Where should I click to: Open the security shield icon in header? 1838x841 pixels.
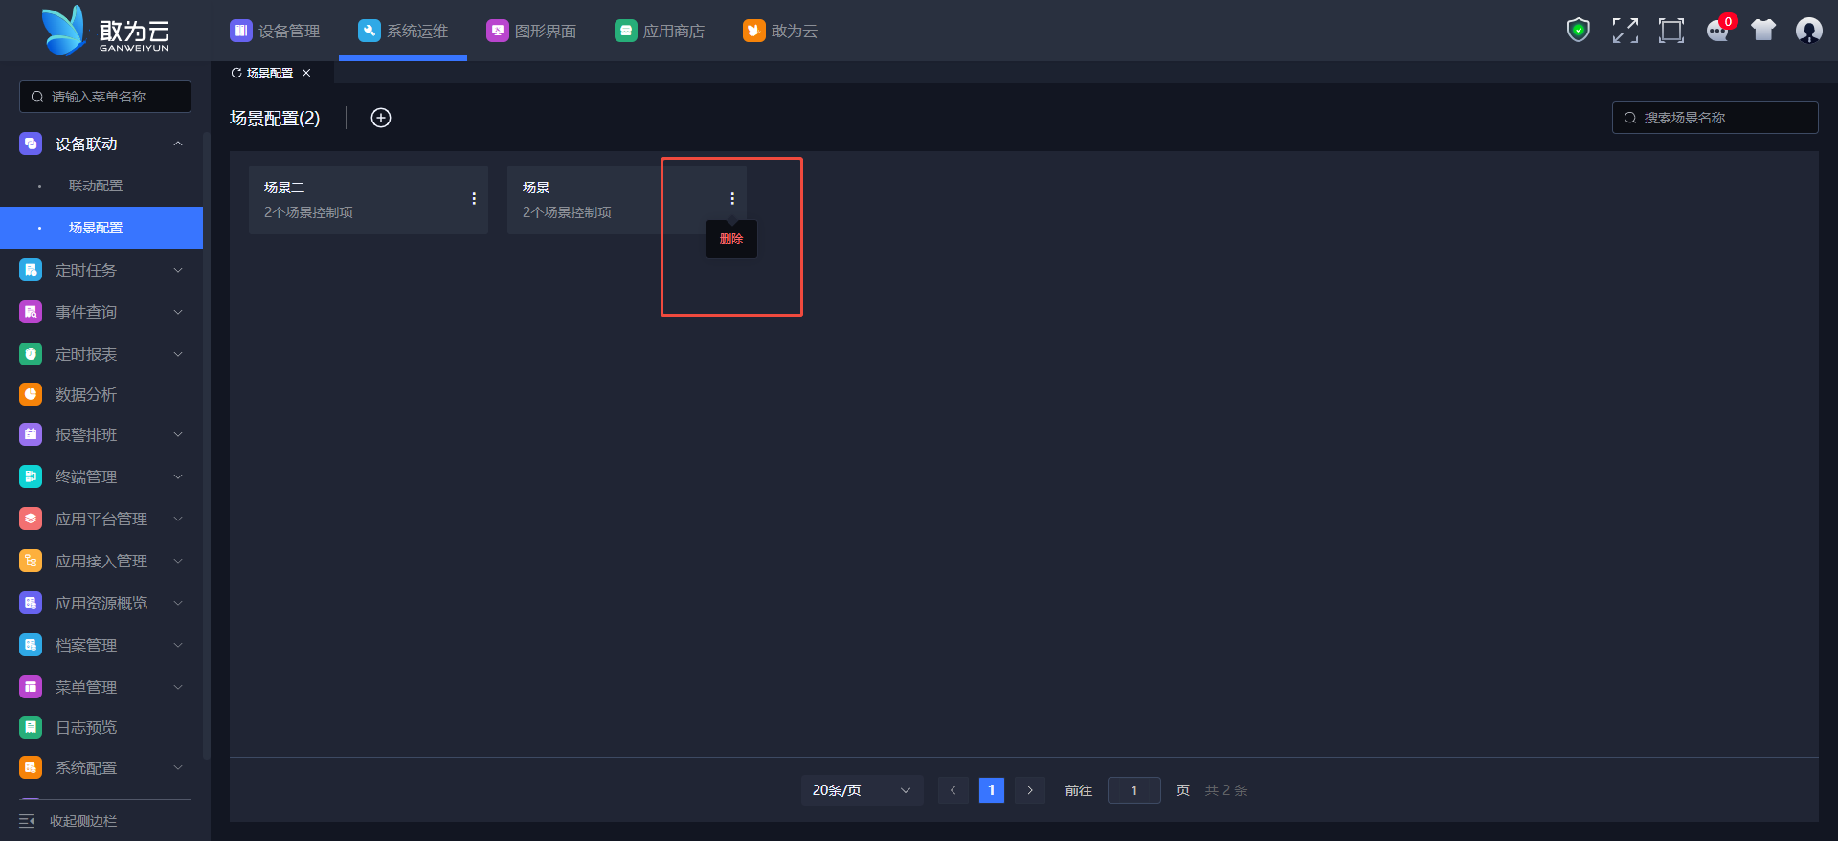(x=1579, y=31)
